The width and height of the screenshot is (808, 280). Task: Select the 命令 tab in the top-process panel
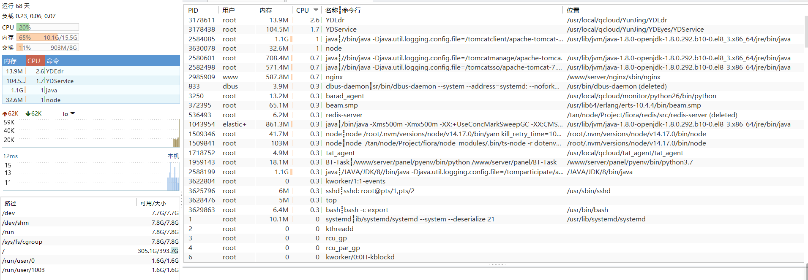tap(111, 61)
